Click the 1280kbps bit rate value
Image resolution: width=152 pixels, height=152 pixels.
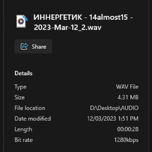[x=126, y=140]
